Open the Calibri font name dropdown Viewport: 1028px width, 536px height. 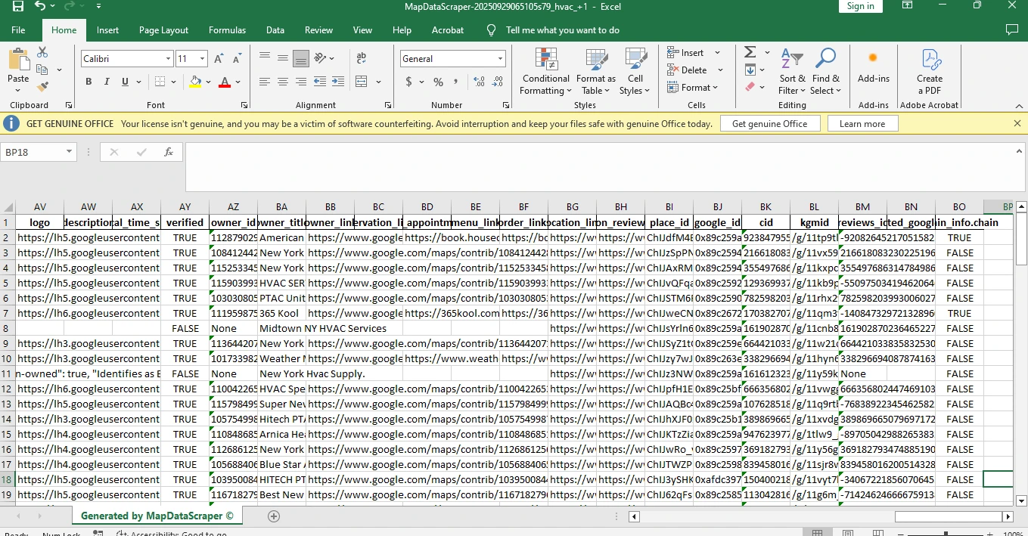pos(168,59)
